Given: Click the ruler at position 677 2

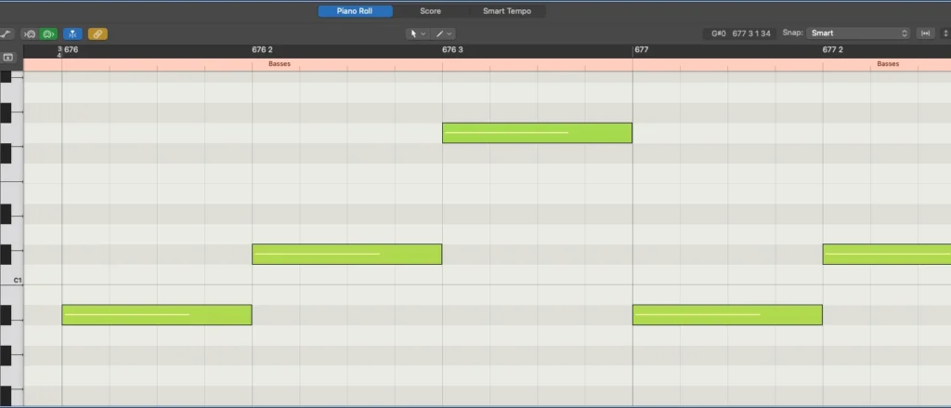Looking at the screenshot, I should (x=833, y=50).
